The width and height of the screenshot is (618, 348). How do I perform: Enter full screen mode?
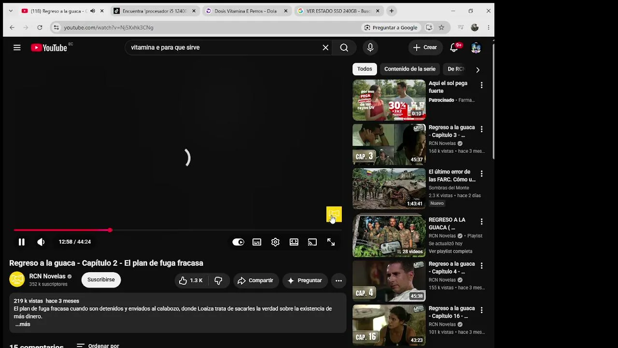point(331,242)
